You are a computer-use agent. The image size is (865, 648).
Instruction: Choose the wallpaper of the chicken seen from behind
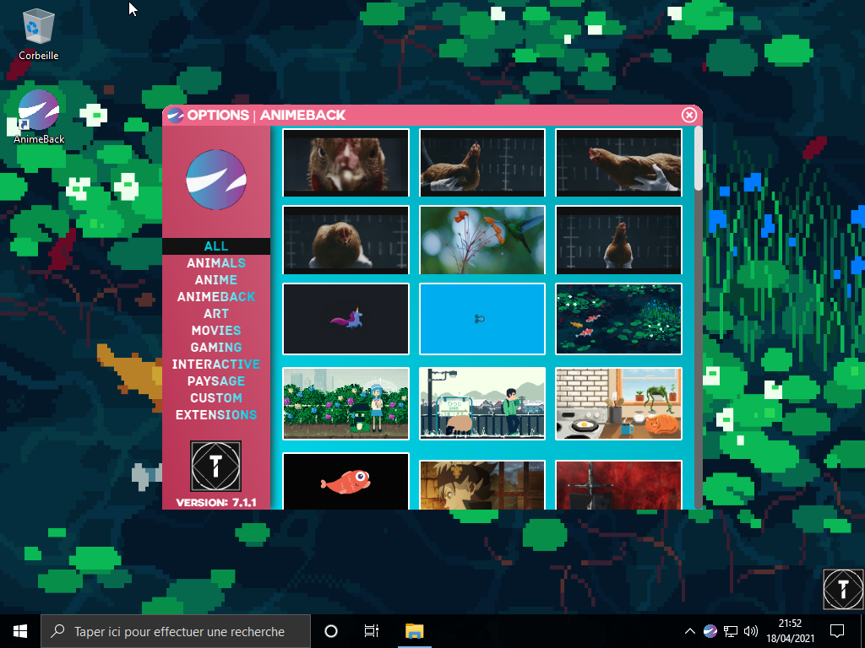pyautogui.click(x=618, y=240)
